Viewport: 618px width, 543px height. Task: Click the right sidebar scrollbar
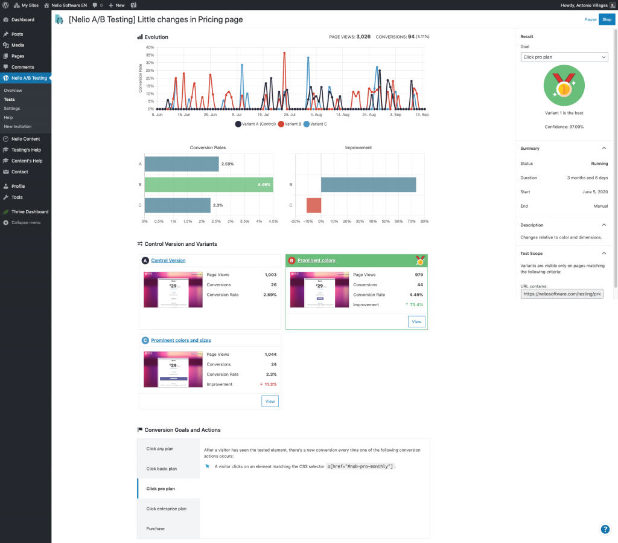coord(615,158)
